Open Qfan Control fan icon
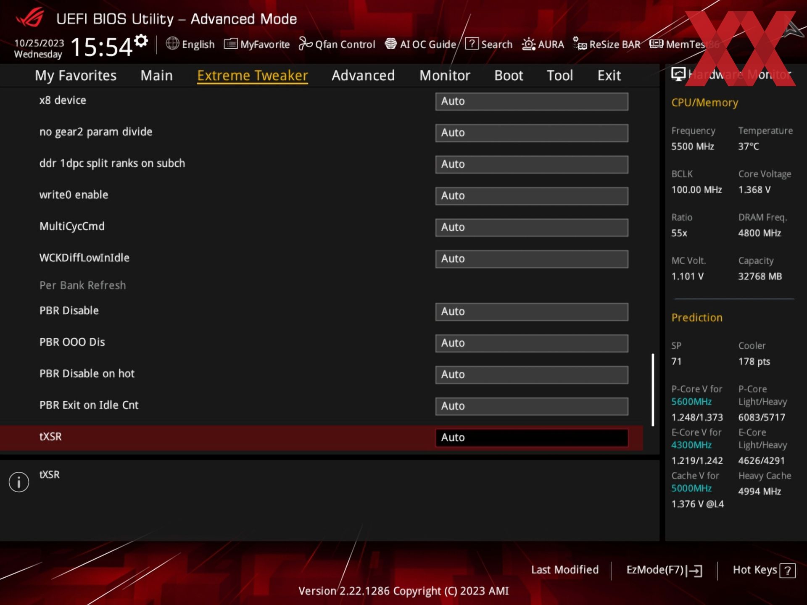This screenshot has width=807, height=605. (x=305, y=44)
